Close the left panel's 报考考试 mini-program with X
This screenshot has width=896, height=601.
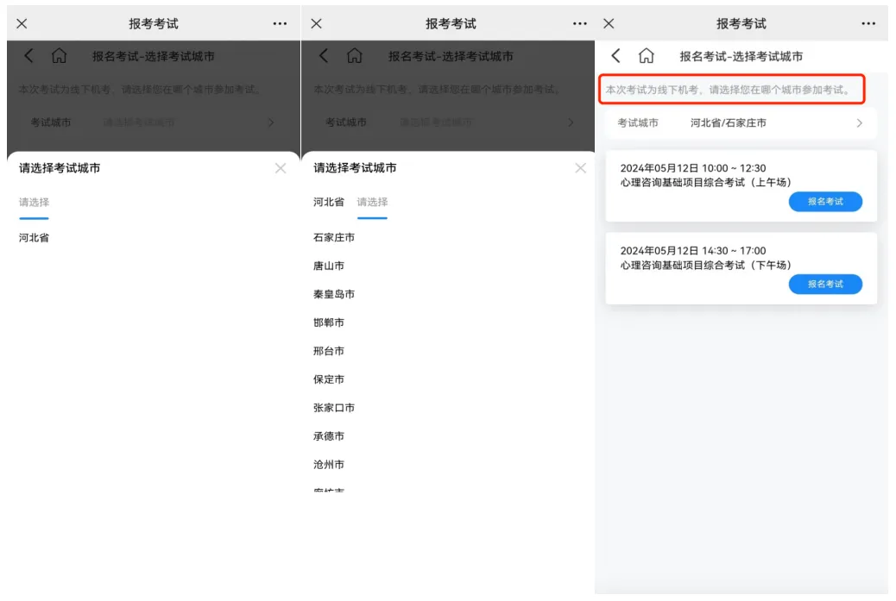coord(22,23)
